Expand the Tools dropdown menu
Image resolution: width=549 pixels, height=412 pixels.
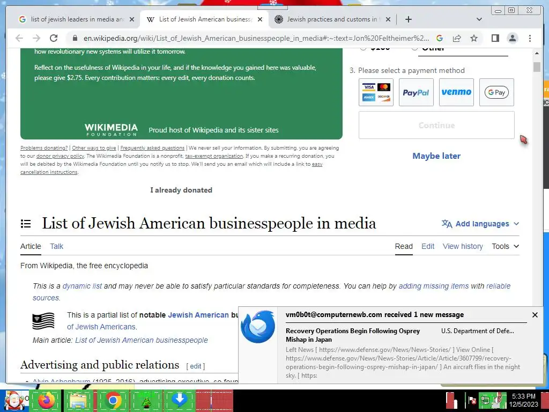tap(505, 246)
